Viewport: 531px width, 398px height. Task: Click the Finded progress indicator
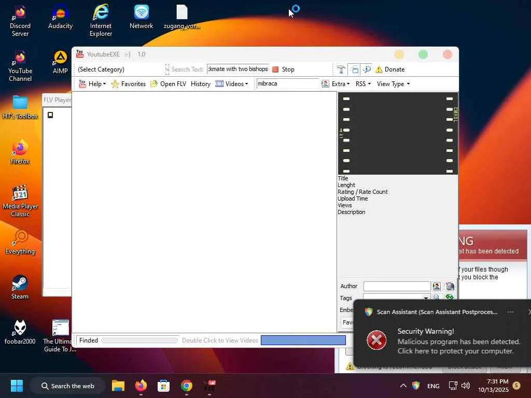point(139,340)
